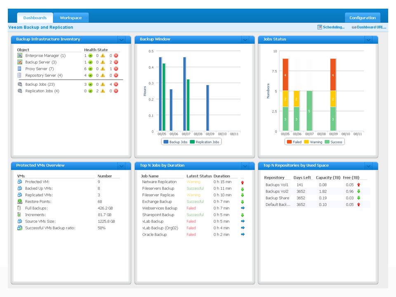Screen dimensions: 396x297
Task: Sort repositories by Capacity (TB) column header
Action: click(328, 177)
